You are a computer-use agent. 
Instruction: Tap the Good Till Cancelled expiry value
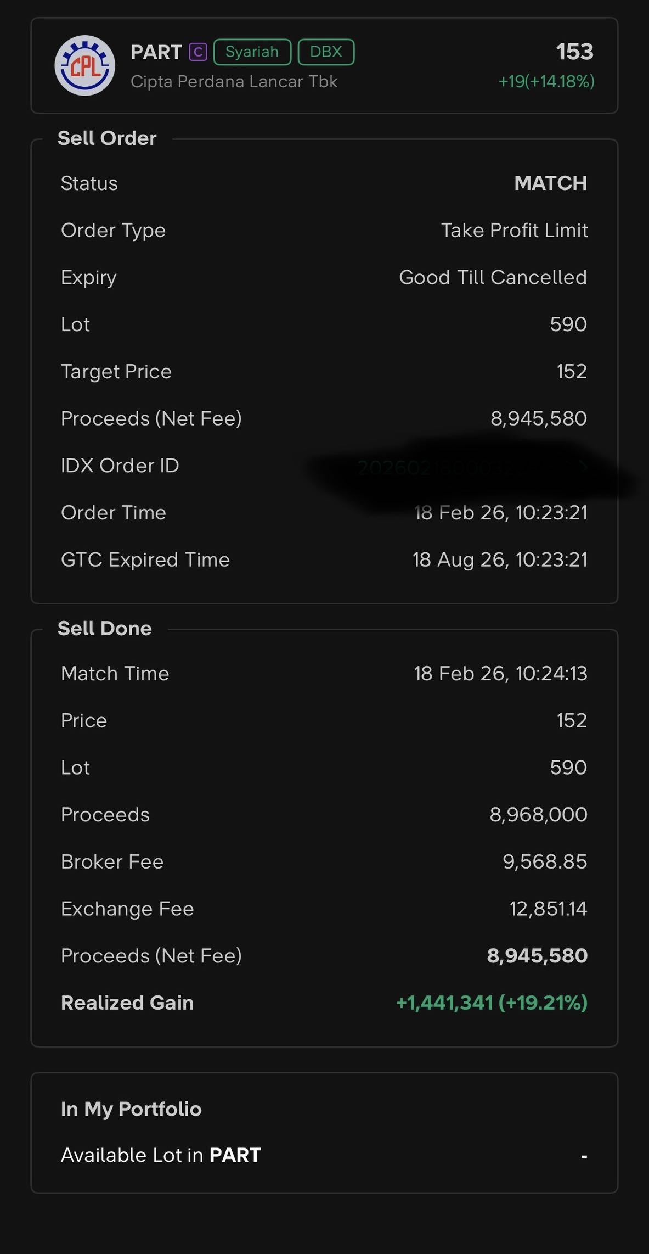[x=493, y=278]
